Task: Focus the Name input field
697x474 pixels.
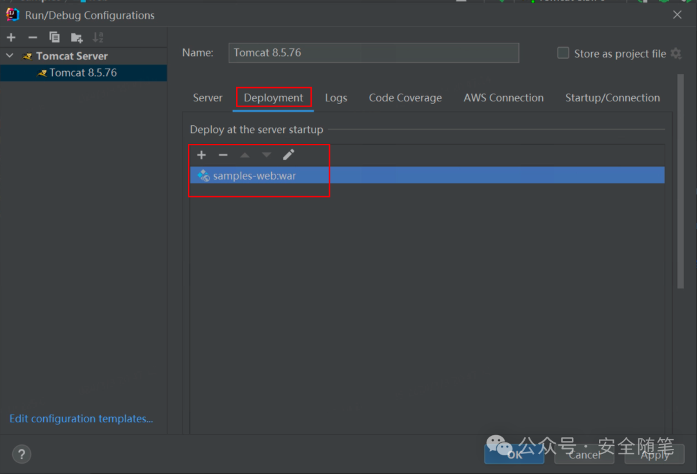Action: (374, 53)
